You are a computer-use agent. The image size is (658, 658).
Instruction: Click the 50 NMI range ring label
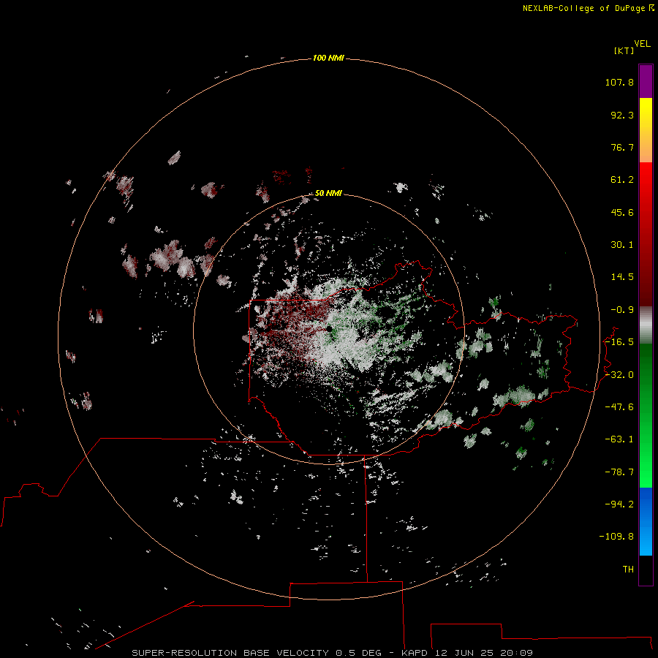pyautogui.click(x=328, y=193)
